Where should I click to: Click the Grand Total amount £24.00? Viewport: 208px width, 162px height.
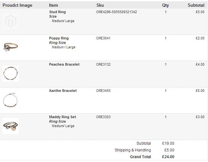168,157
